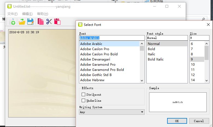Select font size 7
This screenshot has height=127, width=213.
coord(197,49)
